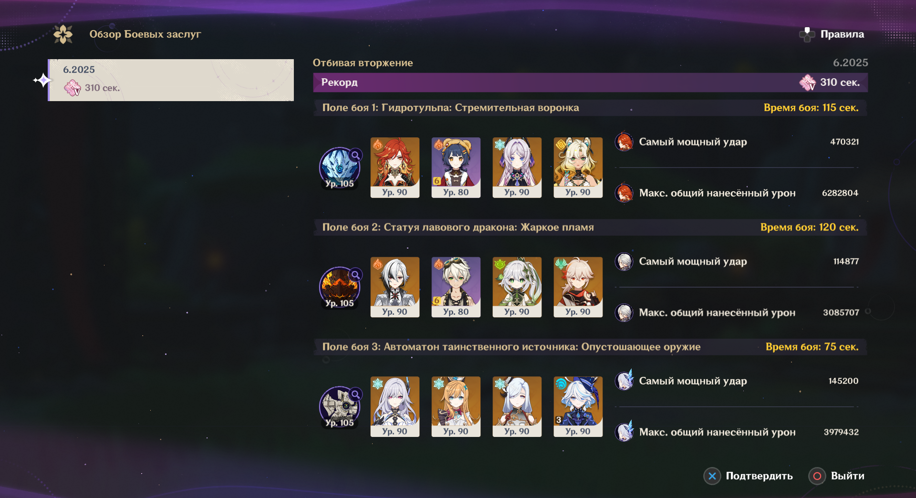Select the 6.2025 record entry
Viewport: 916px width, 498px height.
[171, 80]
